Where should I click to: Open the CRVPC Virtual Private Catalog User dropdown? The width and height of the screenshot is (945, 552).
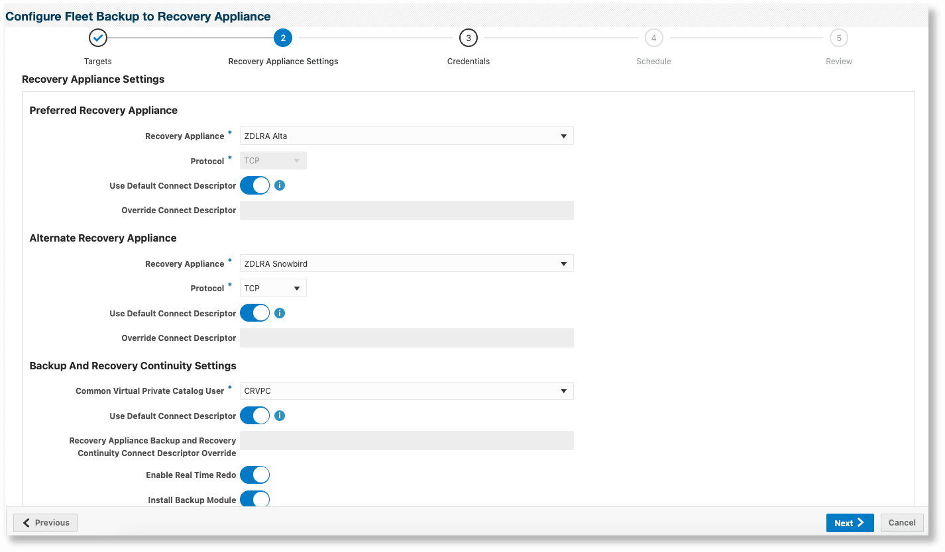pos(406,391)
